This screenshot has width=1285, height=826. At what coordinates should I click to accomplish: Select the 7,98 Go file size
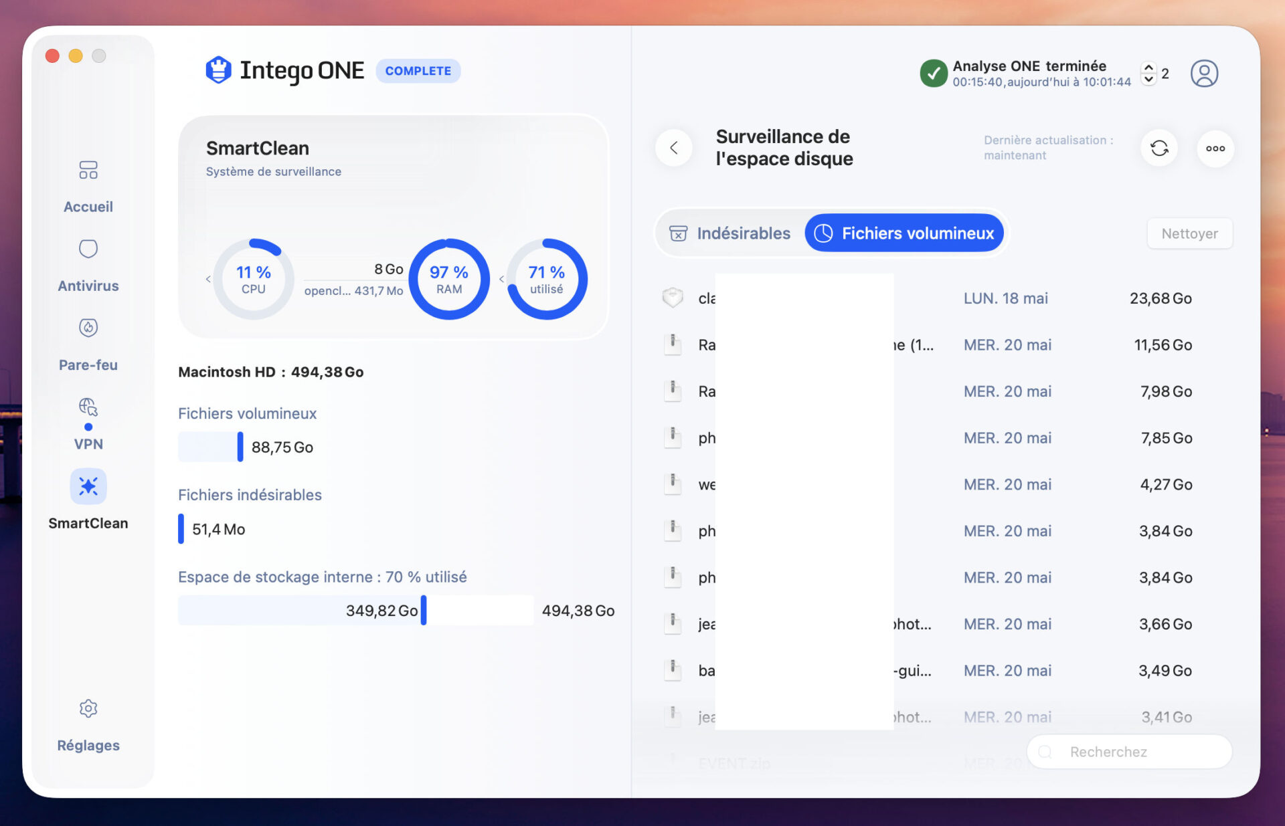click(x=1166, y=391)
